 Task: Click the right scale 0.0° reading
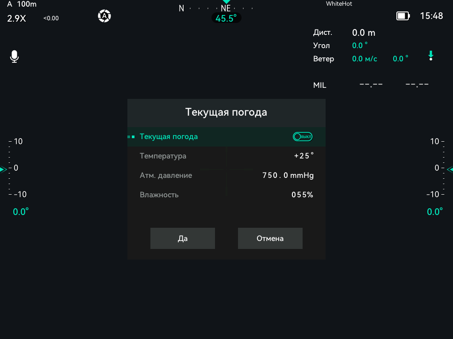[x=435, y=212]
